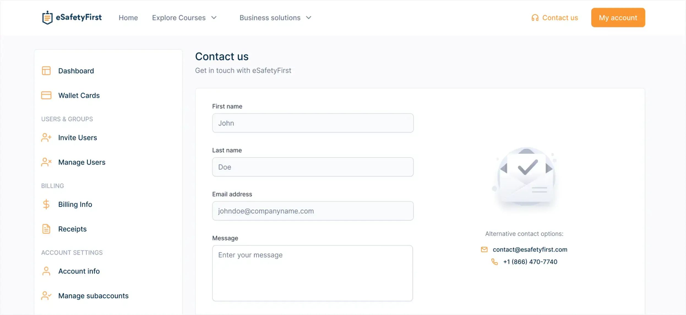The image size is (686, 315).
Task: Click the Account info person icon
Action: coord(46,271)
